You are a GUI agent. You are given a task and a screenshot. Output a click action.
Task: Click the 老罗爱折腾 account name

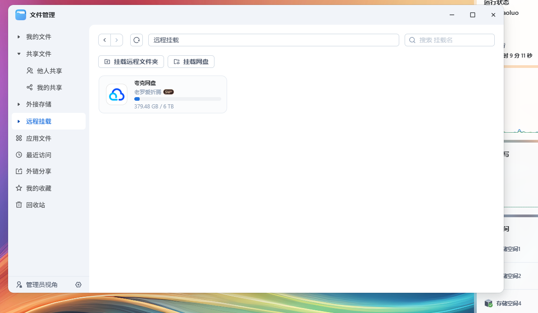[x=147, y=92]
